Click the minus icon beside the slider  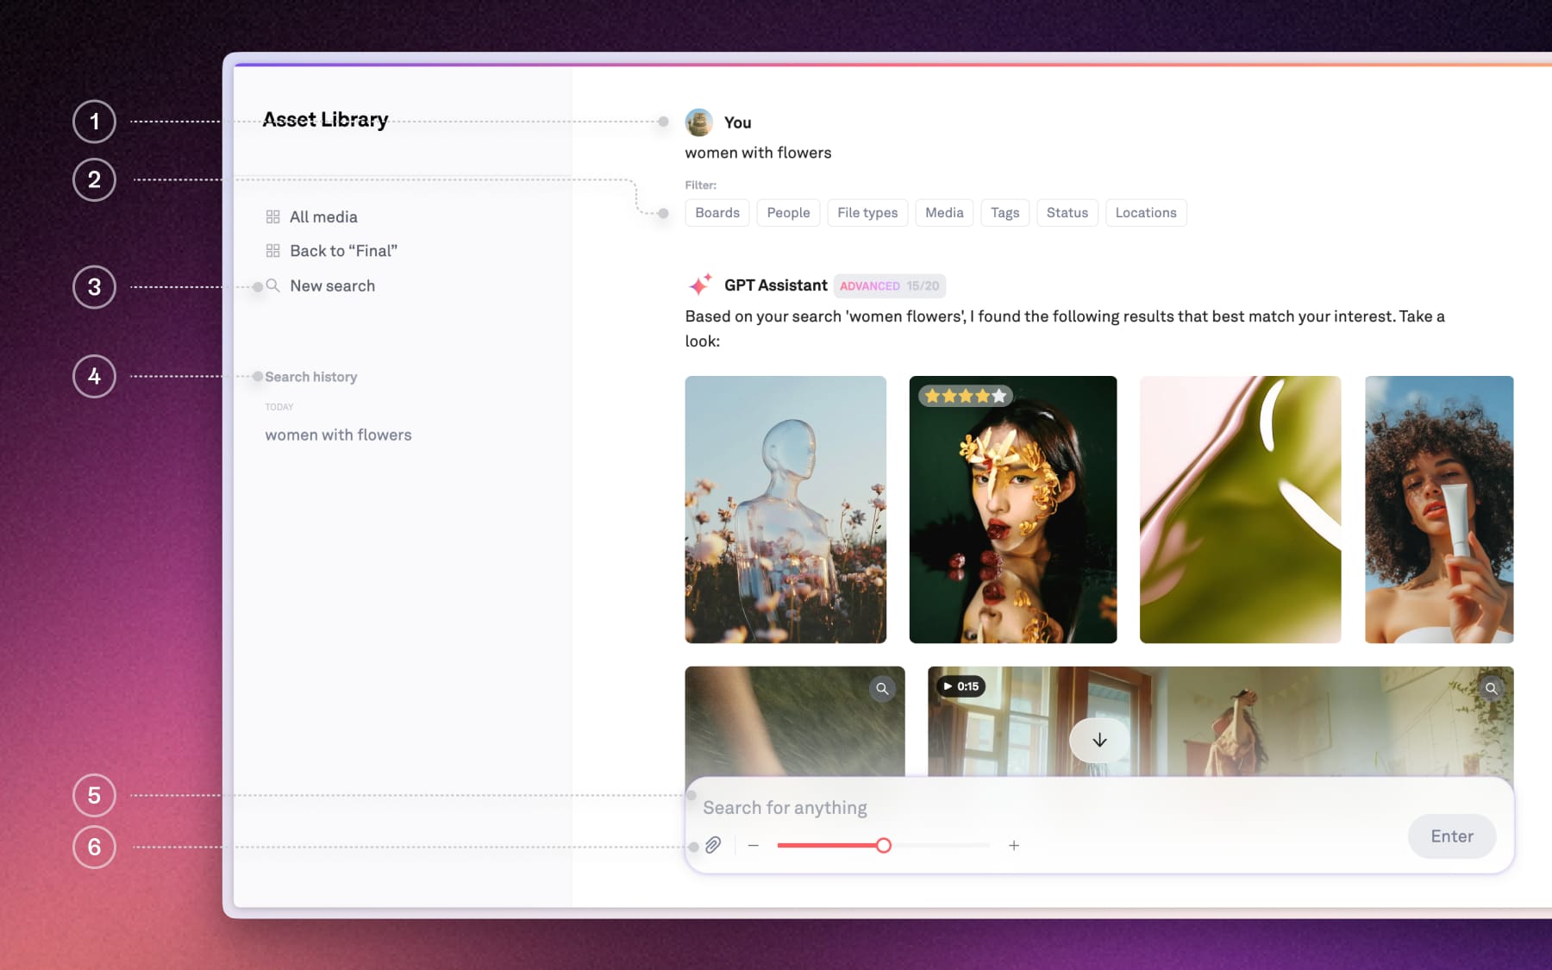(754, 846)
